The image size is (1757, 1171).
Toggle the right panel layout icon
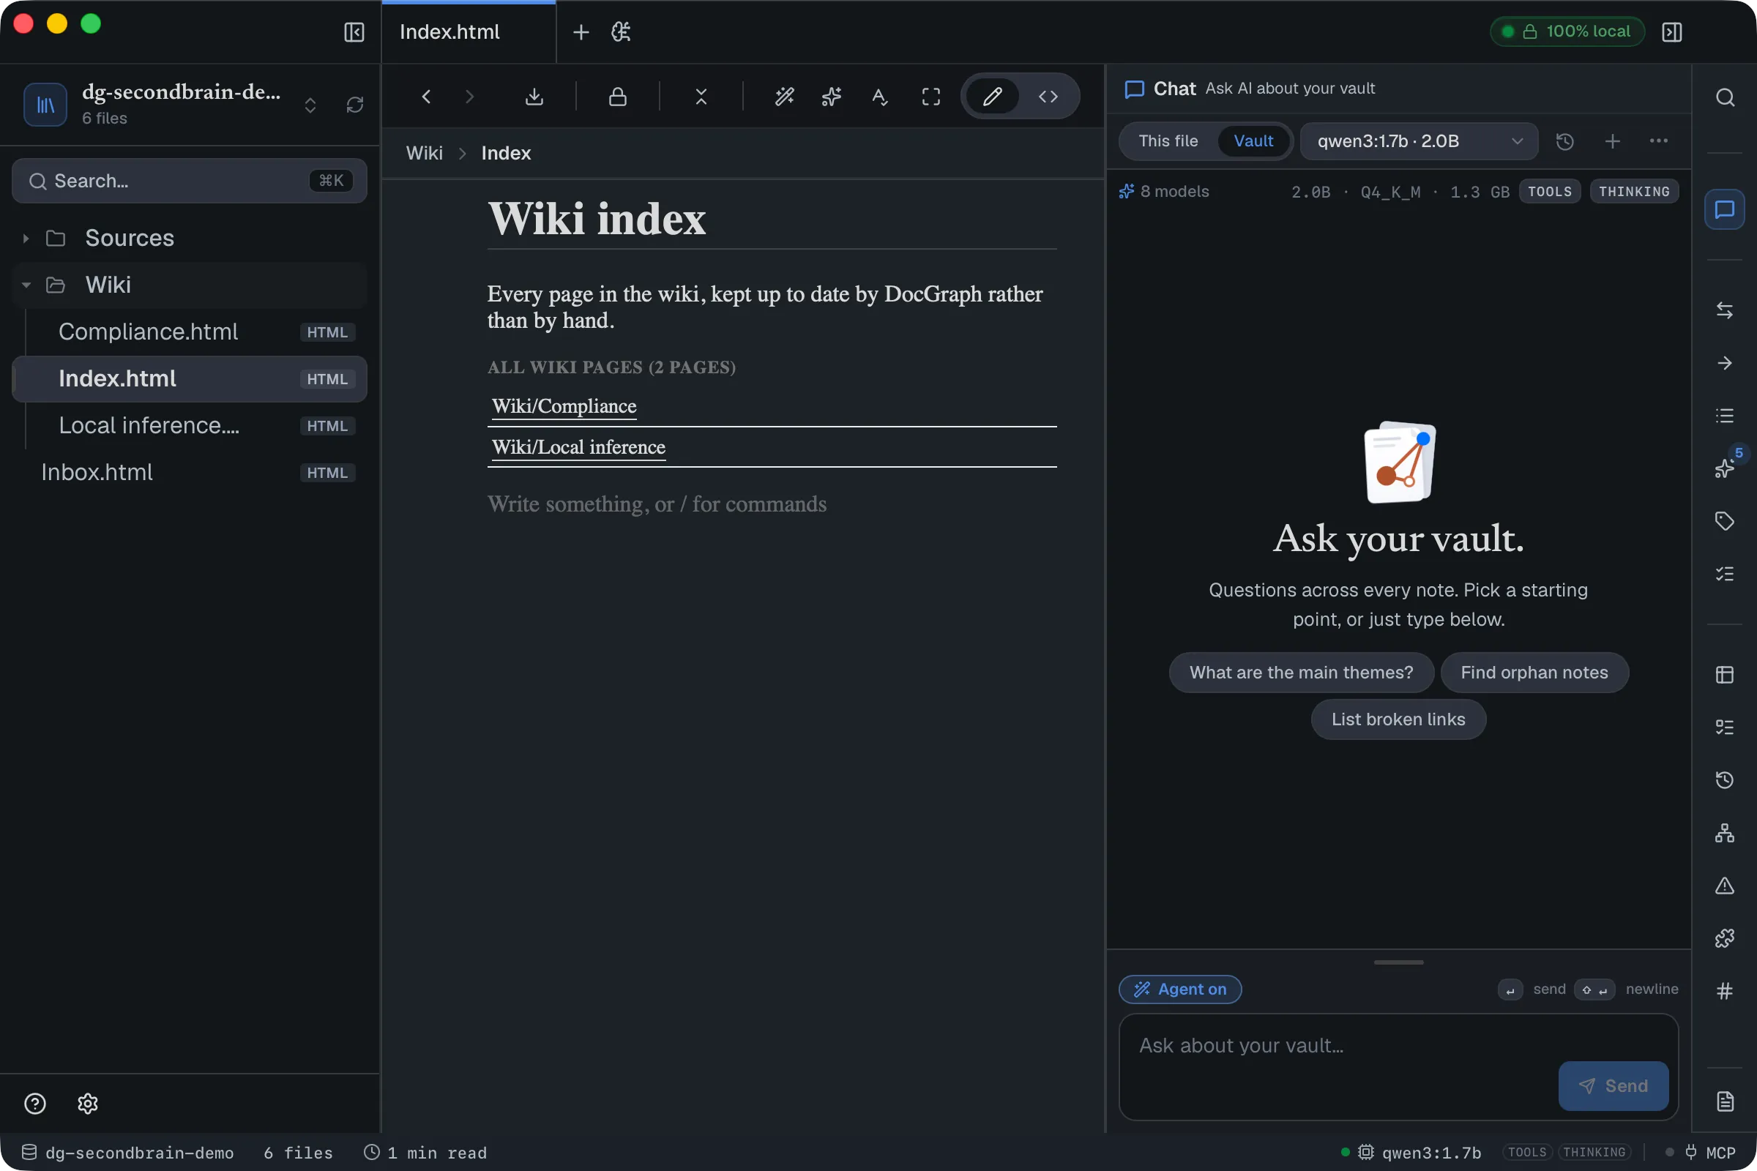[x=1672, y=32]
